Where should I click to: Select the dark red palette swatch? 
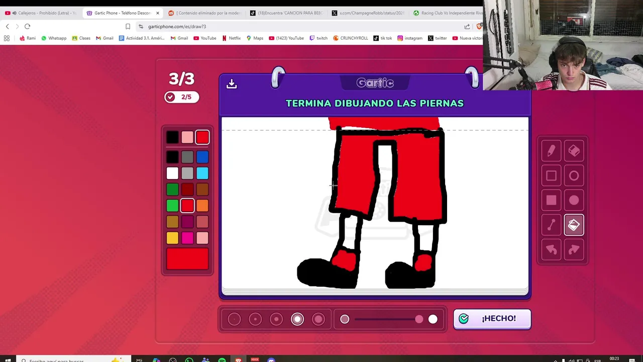187,190
